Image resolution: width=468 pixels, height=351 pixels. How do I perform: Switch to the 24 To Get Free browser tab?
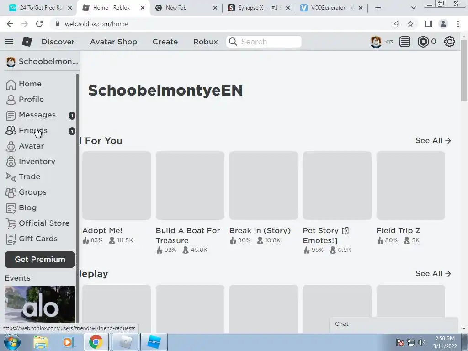point(41,8)
